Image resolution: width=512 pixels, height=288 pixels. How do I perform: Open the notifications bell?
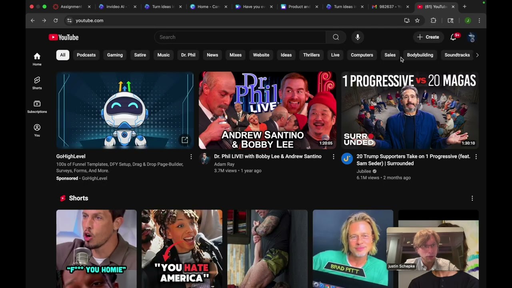click(x=453, y=37)
